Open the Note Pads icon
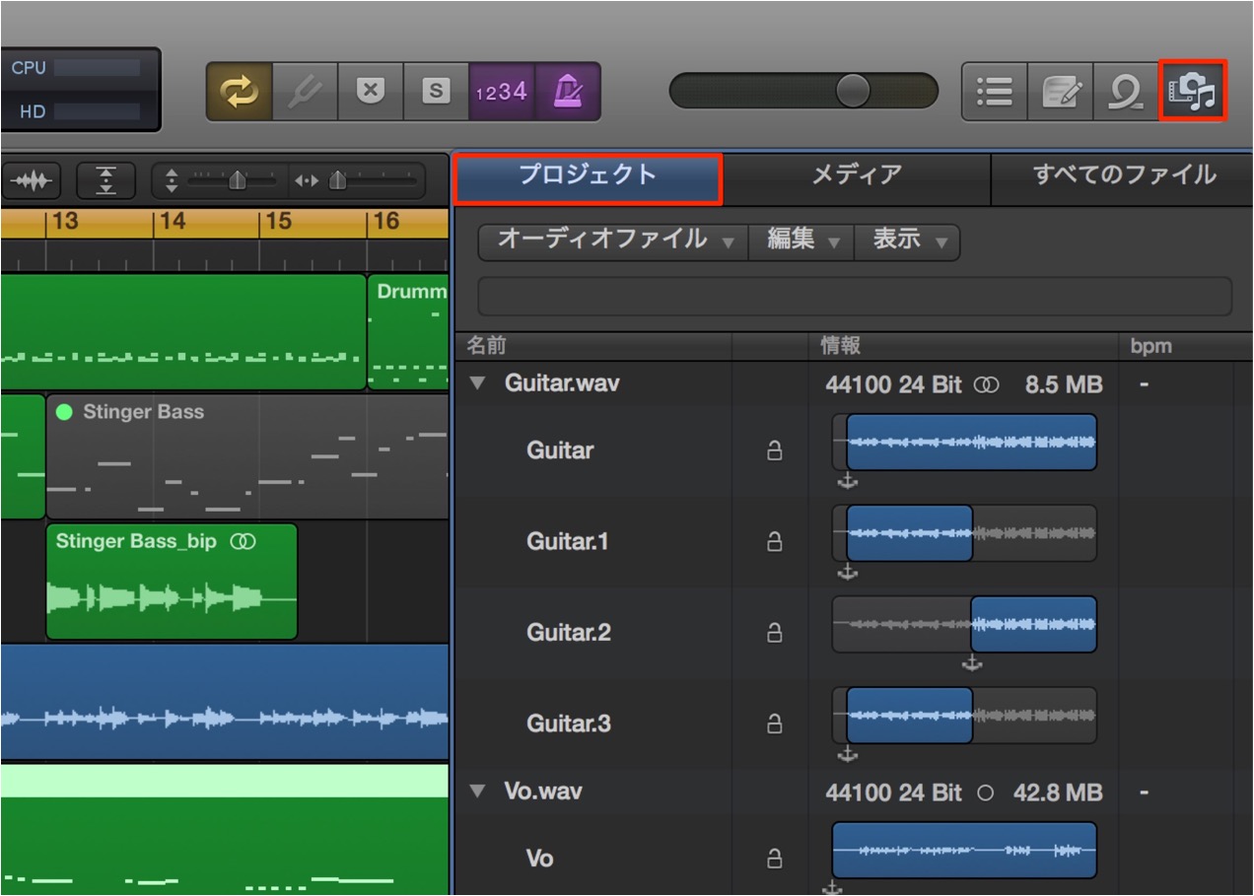This screenshot has height=896, width=1254. click(x=1061, y=92)
